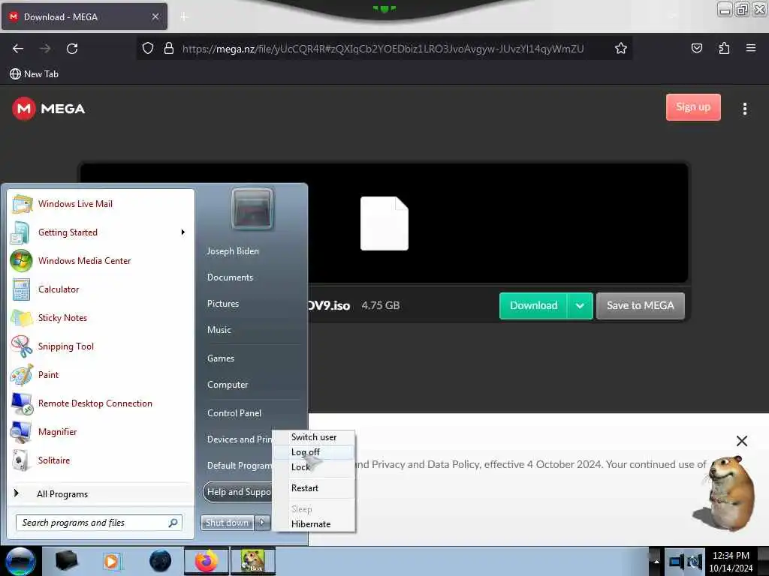Open Documents from Start menu

click(230, 277)
